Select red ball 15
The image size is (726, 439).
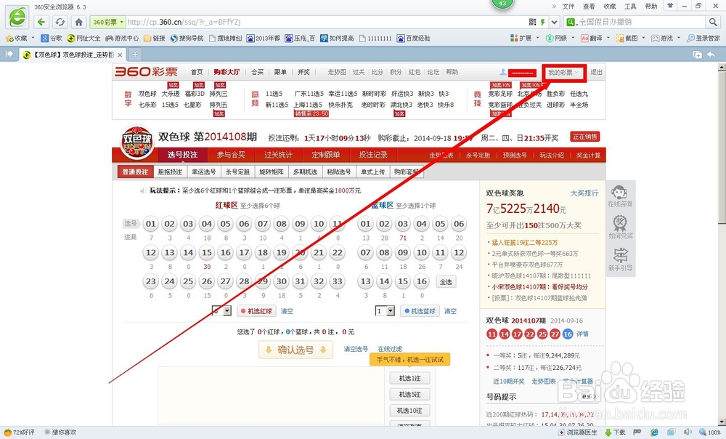point(207,253)
